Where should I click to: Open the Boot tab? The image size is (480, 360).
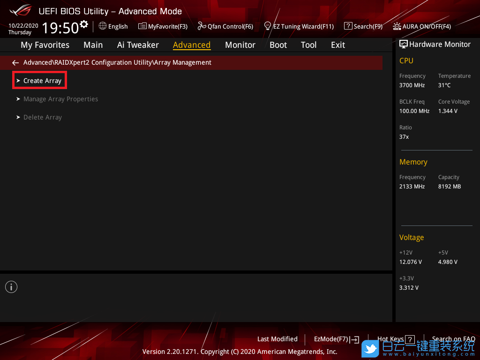278,45
